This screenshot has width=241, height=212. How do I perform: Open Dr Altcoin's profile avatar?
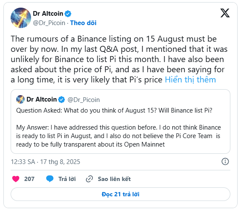(x=21, y=18)
